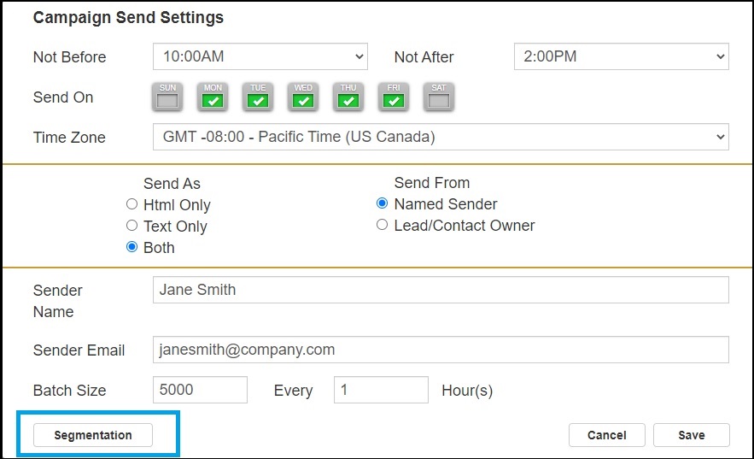
Task: Toggle the Tuesday send day
Action: [x=258, y=98]
